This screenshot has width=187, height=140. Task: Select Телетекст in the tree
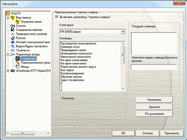(23, 50)
